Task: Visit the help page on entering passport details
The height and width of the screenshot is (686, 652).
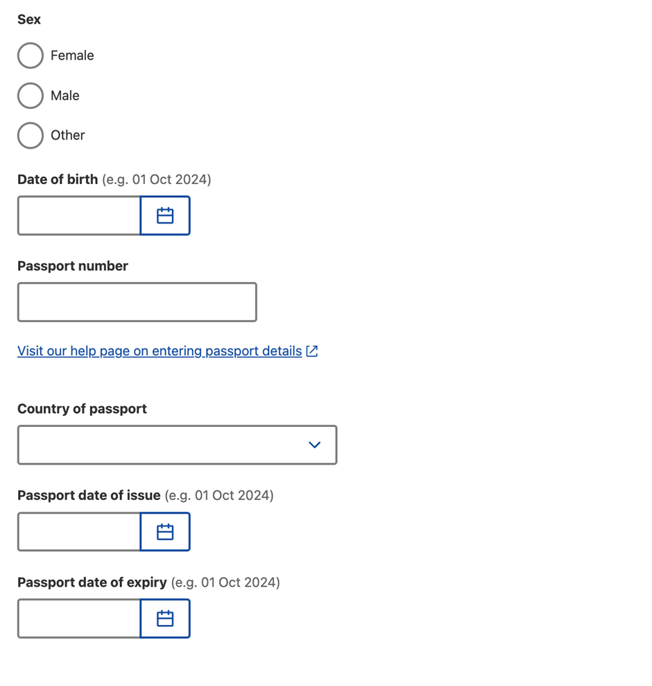Action: tap(160, 351)
